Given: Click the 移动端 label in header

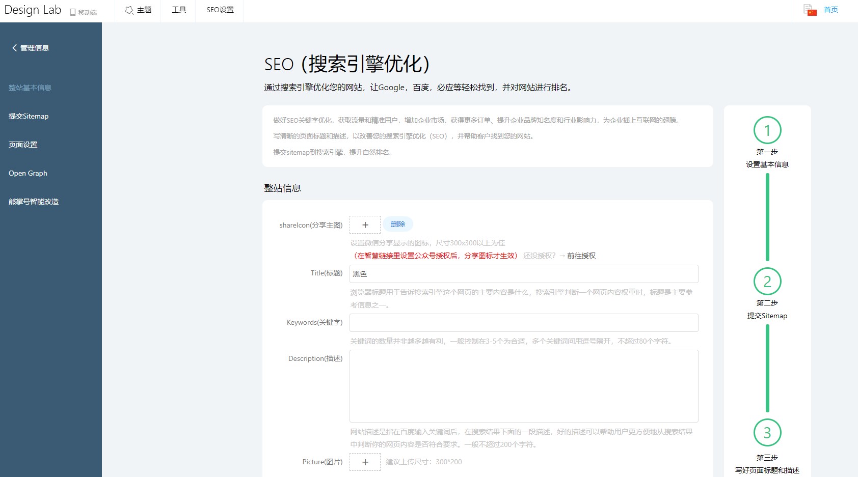Looking at the screenshot, I should [x=88, y=13].
